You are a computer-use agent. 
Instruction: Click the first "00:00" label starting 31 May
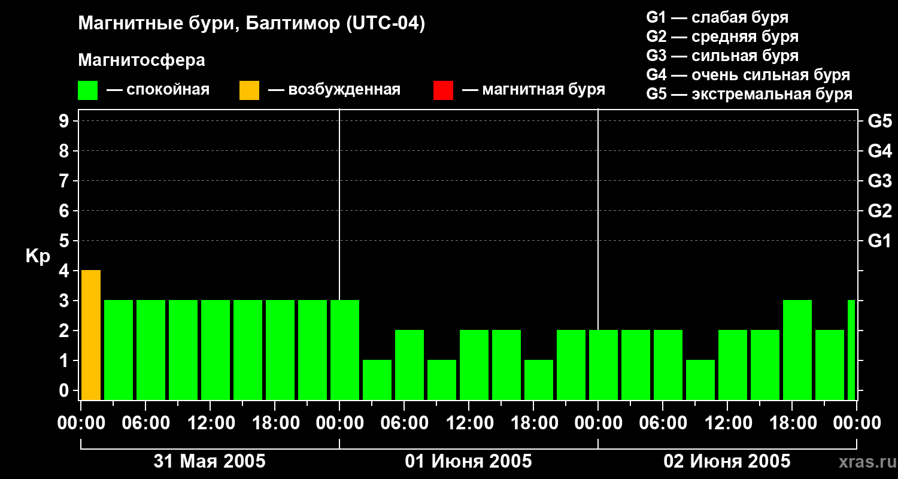click(83, 423)
